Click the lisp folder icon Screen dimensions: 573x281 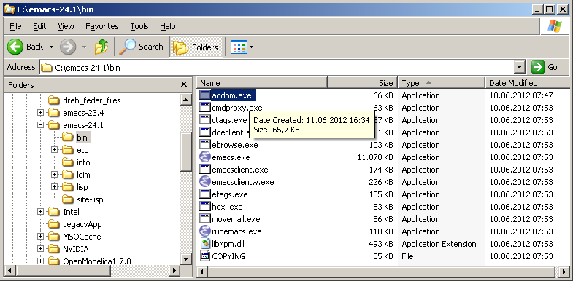[x=68, y=187]
